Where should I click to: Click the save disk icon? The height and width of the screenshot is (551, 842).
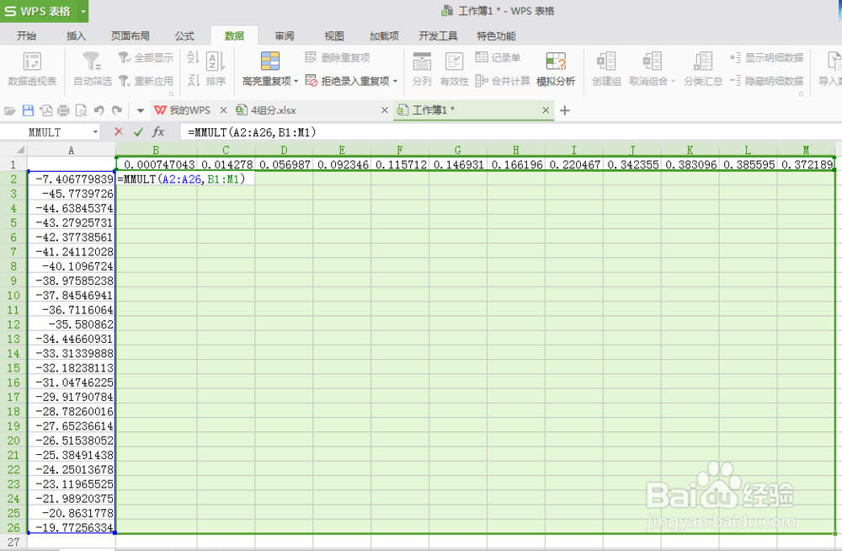(x=28, y=110)
